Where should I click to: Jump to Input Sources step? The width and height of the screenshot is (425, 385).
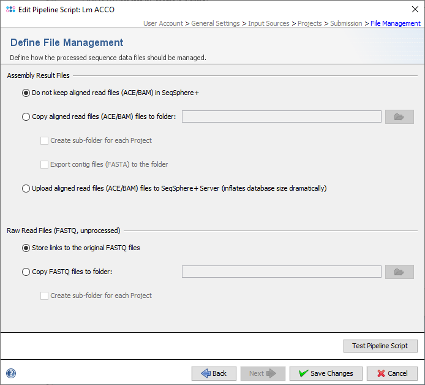269,23
